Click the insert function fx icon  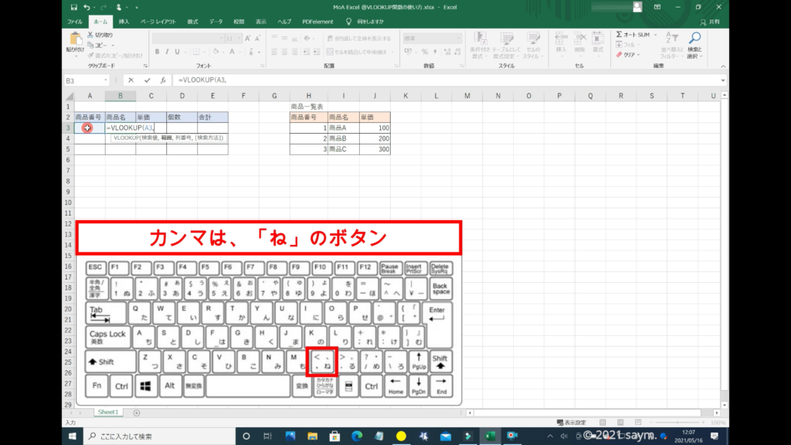click(x=163, y=80)
